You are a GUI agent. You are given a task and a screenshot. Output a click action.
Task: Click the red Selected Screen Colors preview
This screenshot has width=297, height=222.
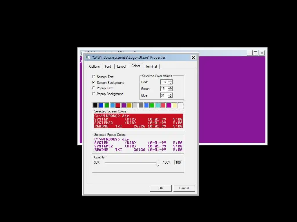tap(138, 121)
